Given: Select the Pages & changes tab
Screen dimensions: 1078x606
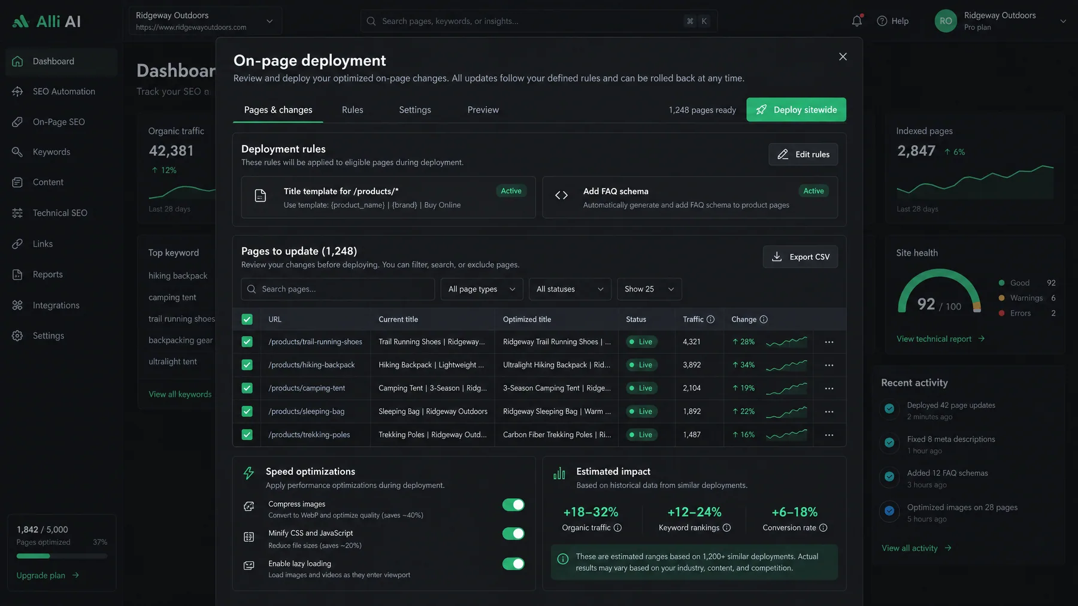Looking at the screenshot, I should [278, 110].
